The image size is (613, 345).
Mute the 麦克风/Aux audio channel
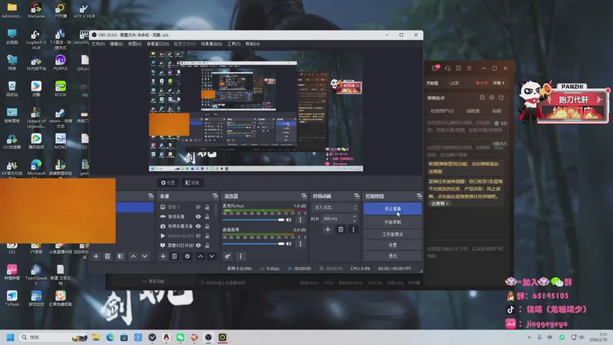pyautogui.click(x=289, y=220)
